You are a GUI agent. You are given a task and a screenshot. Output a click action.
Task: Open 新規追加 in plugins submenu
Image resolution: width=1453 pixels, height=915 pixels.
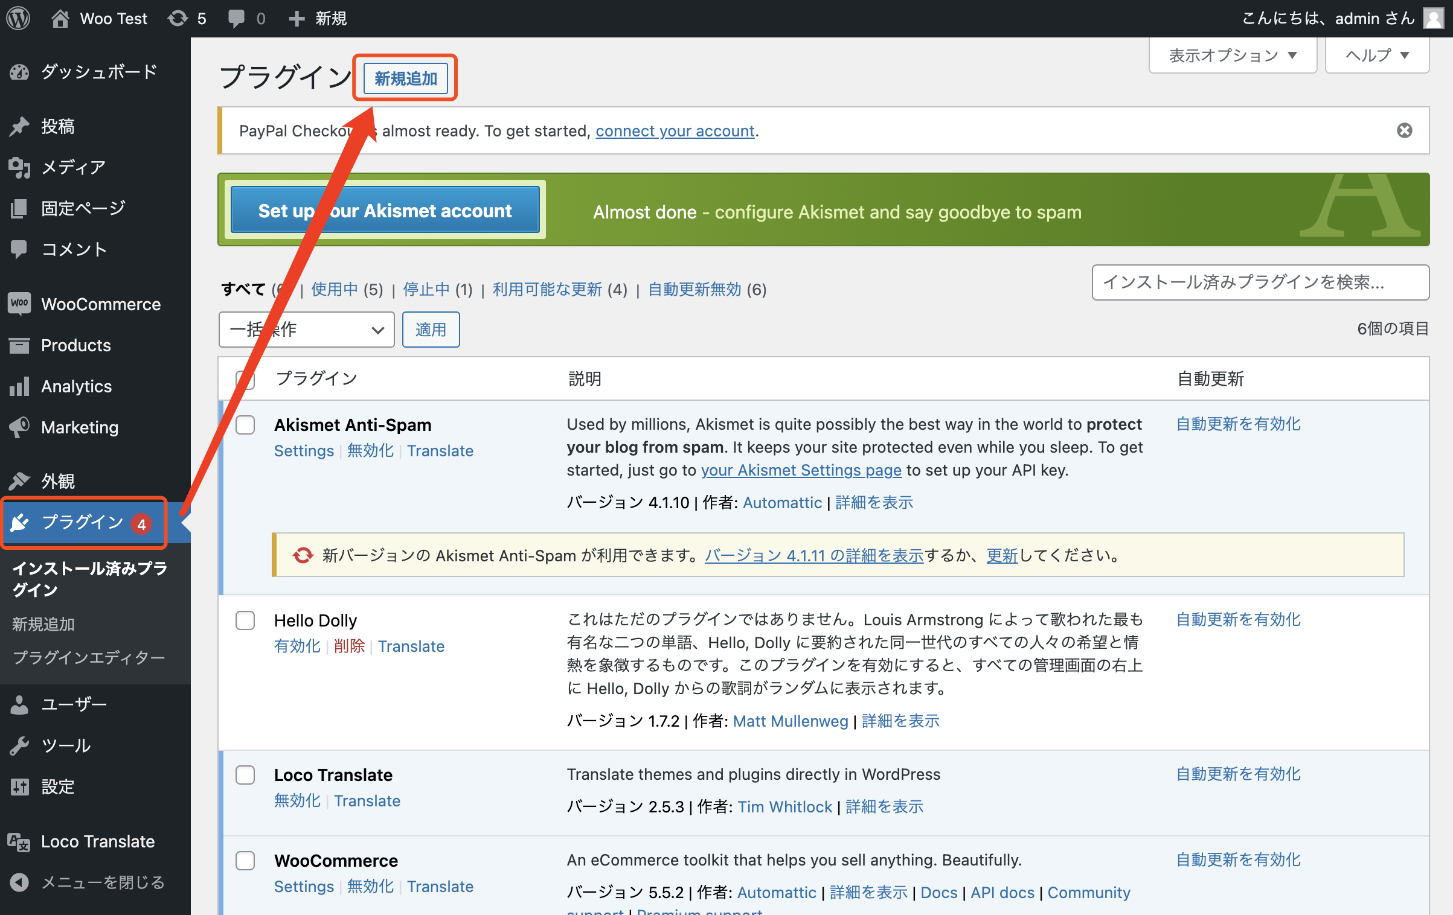pos(43,624)
